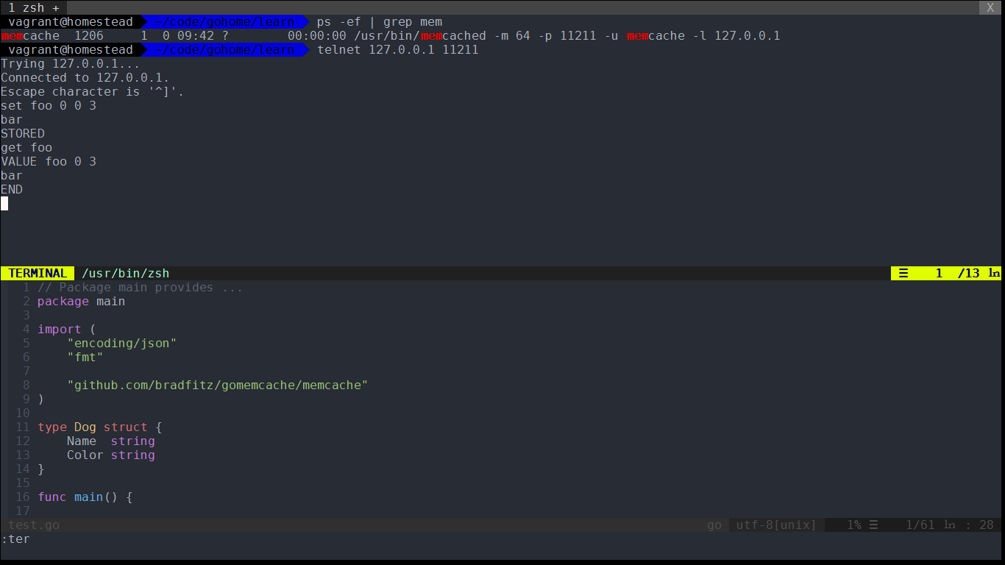
Task: Click the utf-8[unix] encoding indicator
Action: point(777,525)
